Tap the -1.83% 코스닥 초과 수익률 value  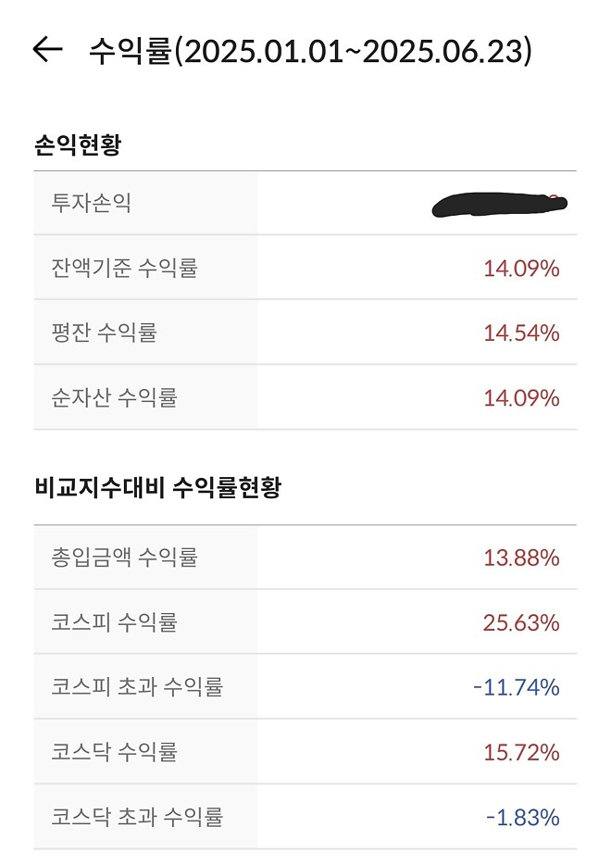[x=525, y=818]
